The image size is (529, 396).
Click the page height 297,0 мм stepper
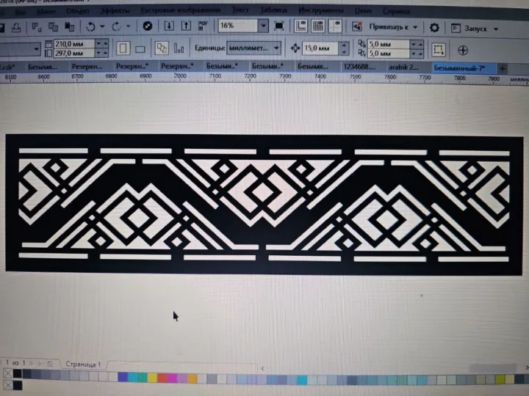[x=102, y=54]
